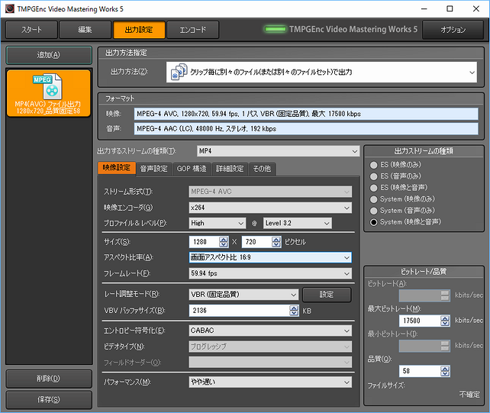The width and height of the screenshot is (490, 413).
Task: Click the max bitrate 17500 spinner arrows
Action: click(445, 321)
